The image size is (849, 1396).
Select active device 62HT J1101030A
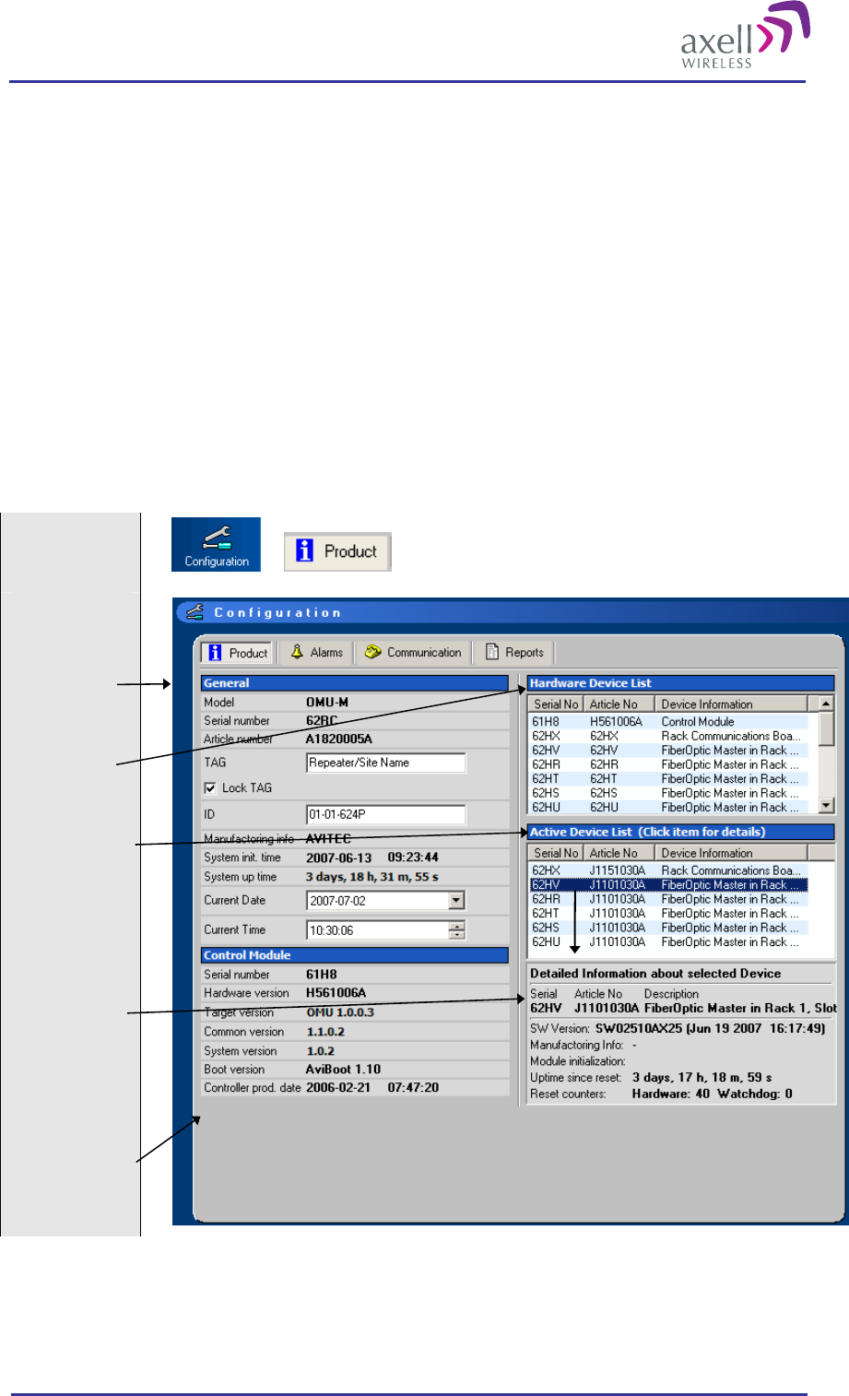click(667, 914)
